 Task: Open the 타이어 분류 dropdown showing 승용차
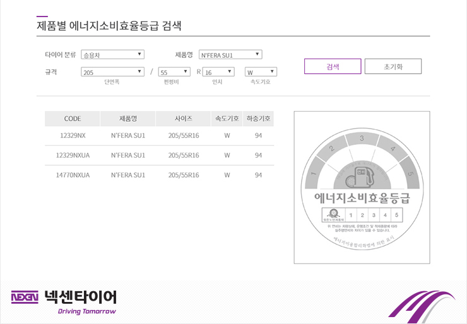pyautogui.click(x=112, y=55)
